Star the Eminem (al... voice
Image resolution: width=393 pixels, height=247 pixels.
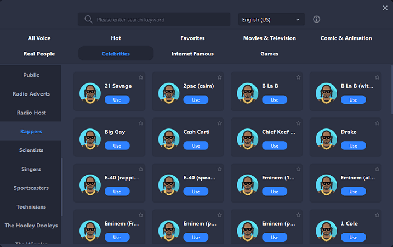[x=377, y=169]
